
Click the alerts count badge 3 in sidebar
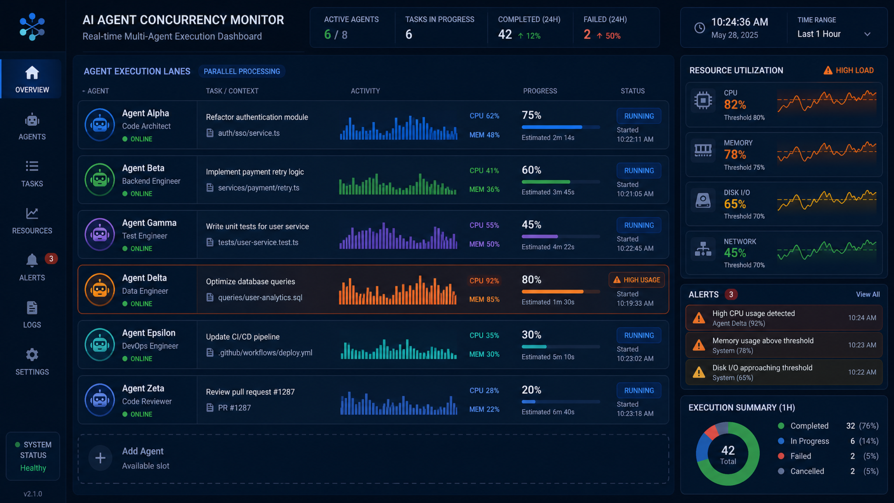click(x=51, y=258)
